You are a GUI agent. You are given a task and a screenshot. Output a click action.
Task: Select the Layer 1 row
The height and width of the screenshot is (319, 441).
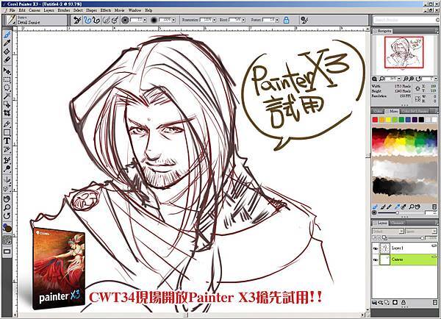(x=405, y=248)
